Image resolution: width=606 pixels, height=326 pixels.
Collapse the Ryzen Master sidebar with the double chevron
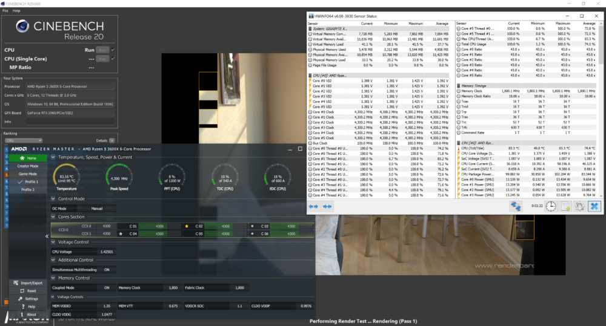point(47,236)
